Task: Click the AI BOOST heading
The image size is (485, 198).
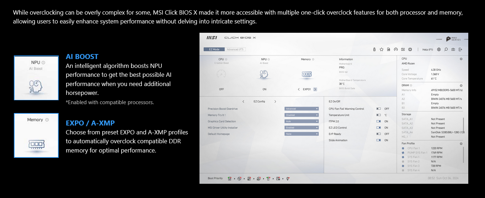Action: click(82, 57)
